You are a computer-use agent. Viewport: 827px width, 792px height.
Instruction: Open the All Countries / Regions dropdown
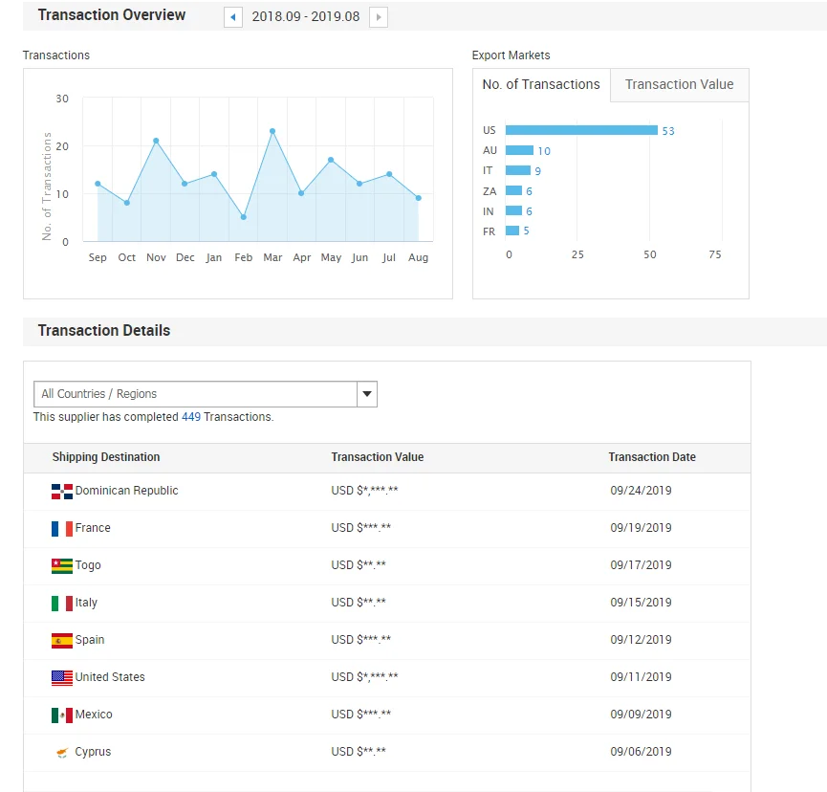(x=195, y=394)
